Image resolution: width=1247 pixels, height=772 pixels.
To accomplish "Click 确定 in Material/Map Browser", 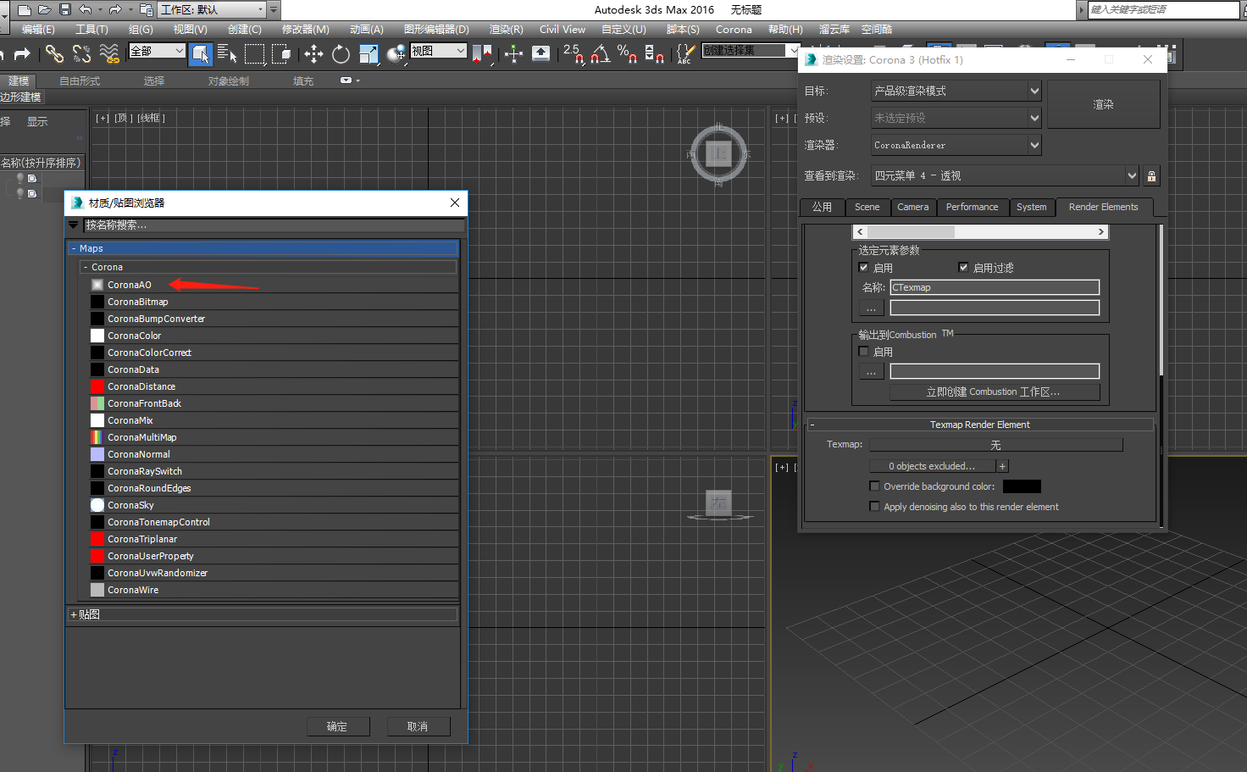I will click(x=337, y=726).
